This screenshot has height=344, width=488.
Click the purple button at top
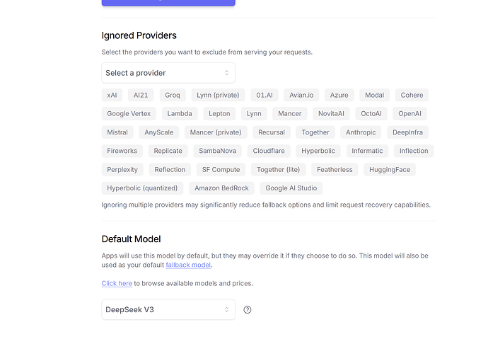(168, 3)
